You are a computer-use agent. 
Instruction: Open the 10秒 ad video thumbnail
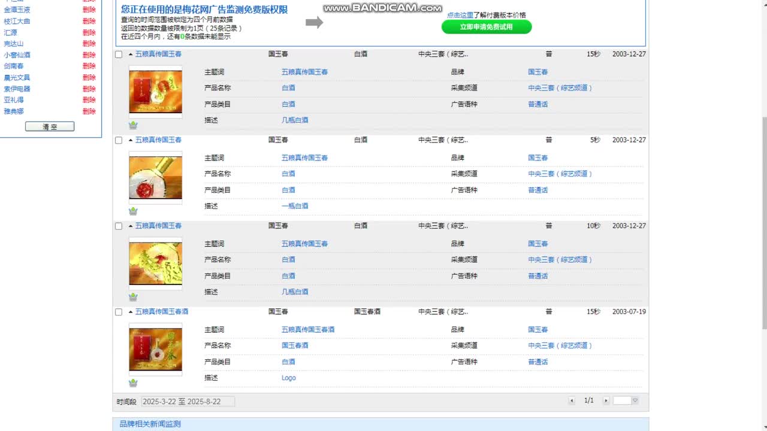pyautogui.click(x=155, y=263)
